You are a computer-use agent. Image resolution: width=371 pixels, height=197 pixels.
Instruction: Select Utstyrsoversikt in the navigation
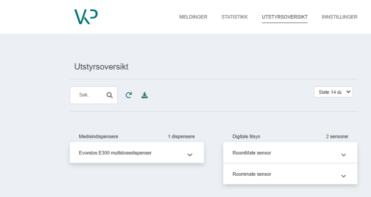click(285, 17)
